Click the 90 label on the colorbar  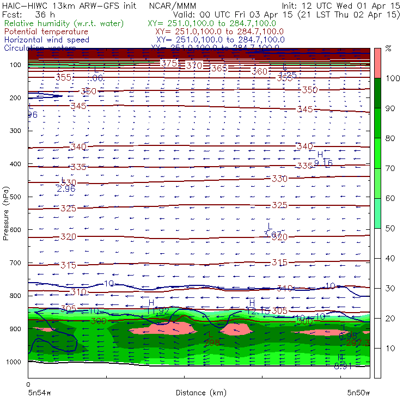[x=390, y=108]
